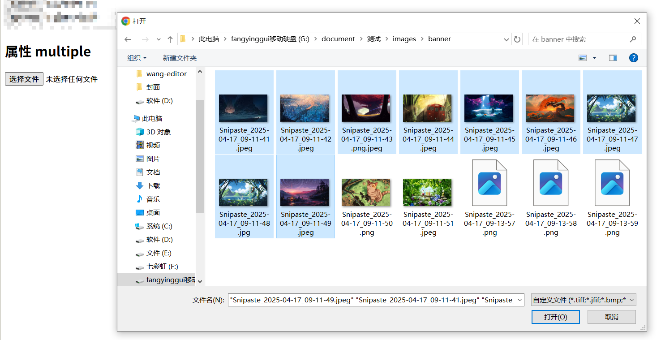Click the 打开(O) button
Image resolution: width=661 pixels, height=340 pixels.
(555, 317)
